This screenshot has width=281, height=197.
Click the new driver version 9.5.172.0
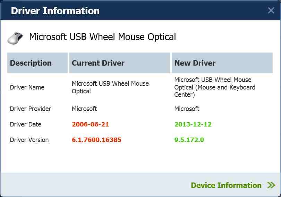(x=189, y=140)
